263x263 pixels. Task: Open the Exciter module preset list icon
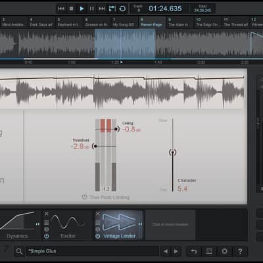47,223
